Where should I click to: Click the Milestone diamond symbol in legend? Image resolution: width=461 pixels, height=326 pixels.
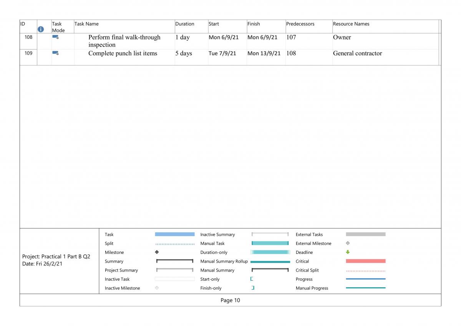coord(157,252)
